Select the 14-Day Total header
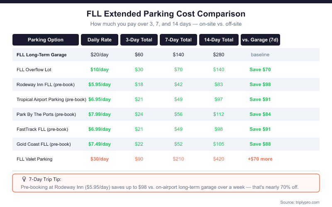This screenshot has height=207, width=332. coord(219,40)
